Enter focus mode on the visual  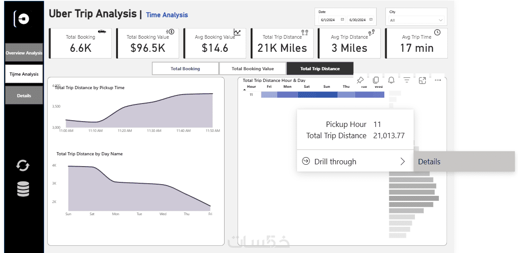[422, 80]
